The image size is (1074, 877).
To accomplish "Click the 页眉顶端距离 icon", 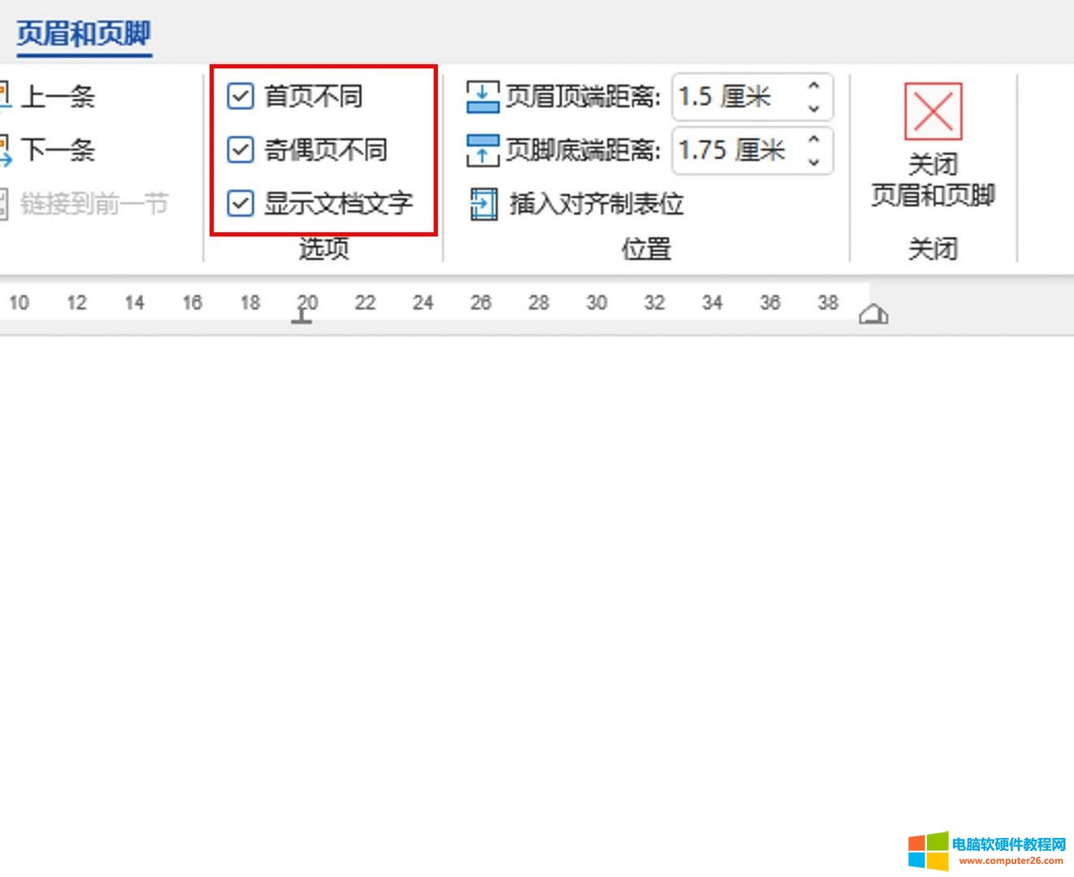I will [482, 97].
